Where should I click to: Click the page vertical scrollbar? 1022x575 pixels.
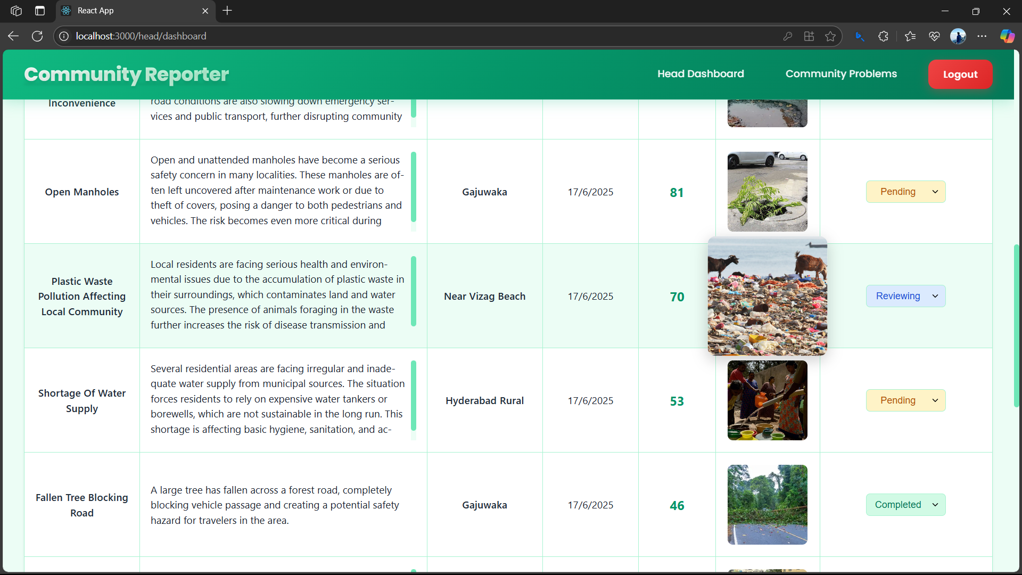[1016, 326]
